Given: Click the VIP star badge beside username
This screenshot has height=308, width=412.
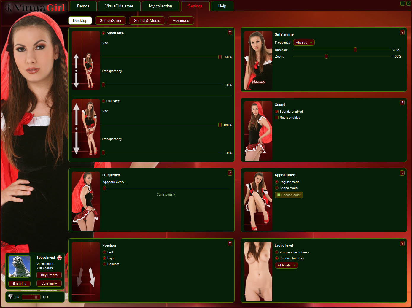Looking at the screenshot, I should (59, 258).
